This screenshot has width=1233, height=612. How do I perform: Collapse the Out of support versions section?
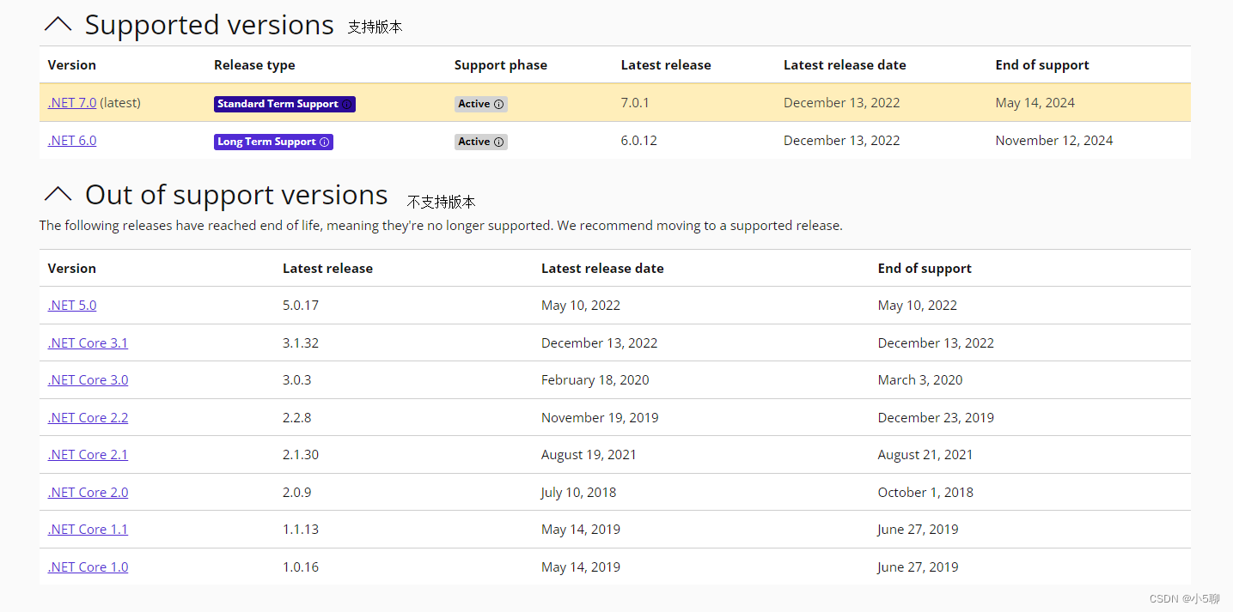click(x=58, y=195)
